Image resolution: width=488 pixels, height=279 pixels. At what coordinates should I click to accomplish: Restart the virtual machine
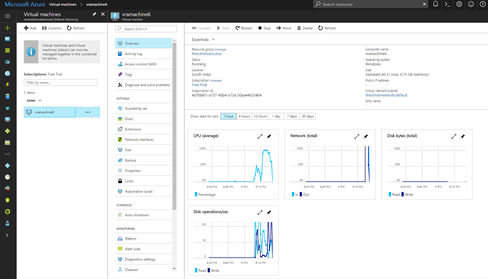click(243, 28)
